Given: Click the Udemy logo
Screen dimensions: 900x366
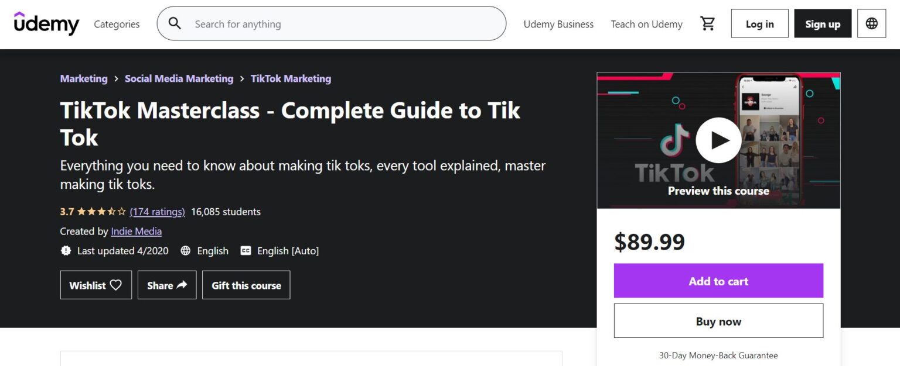Looking at the screenshot, I should point(46,23).
